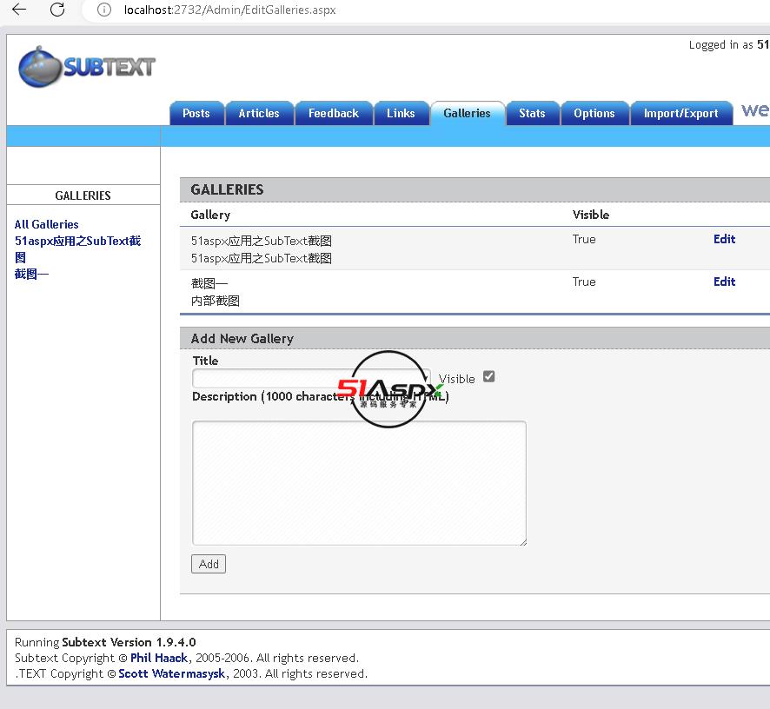The width and height of the screenshot is (770, 709).
Task: Open the Import/Export tab
Action: click(x=680, y=113)
